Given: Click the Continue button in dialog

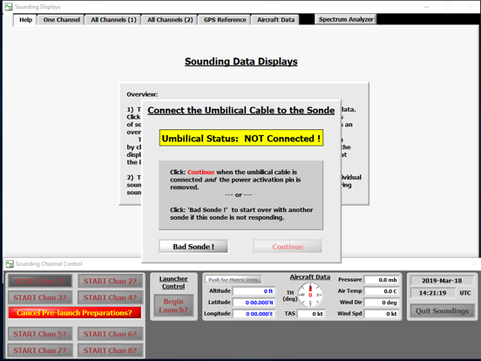Looking at the screenshot, I should [288, 247].
